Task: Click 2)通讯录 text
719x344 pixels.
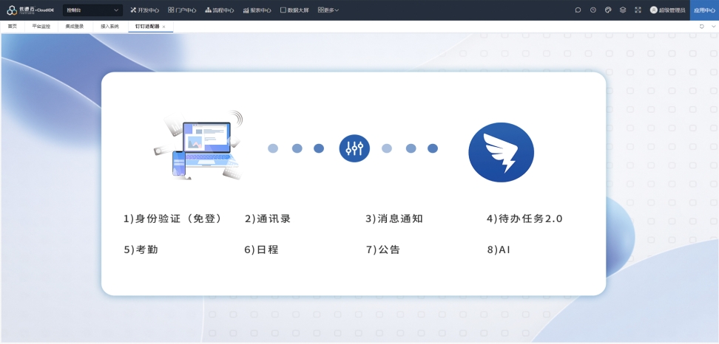Action: pos(267,219)
